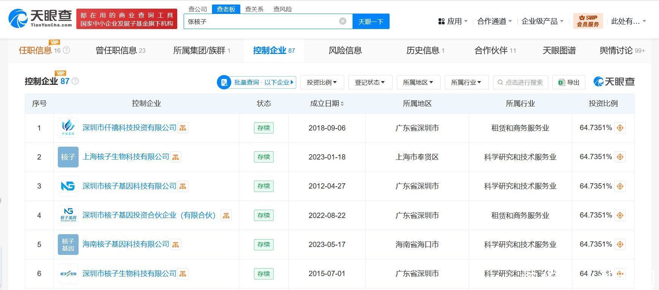Click the SVIP 会员服务 badge
The width and height of the screenshot is (659, 290).
point(588,21)
